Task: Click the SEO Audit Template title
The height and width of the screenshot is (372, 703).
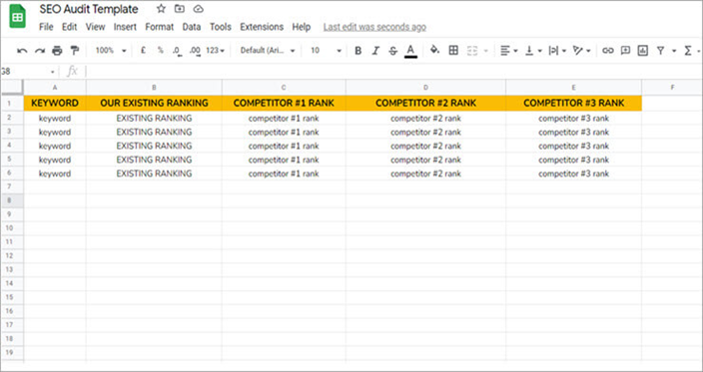Action: coord(89,9)
